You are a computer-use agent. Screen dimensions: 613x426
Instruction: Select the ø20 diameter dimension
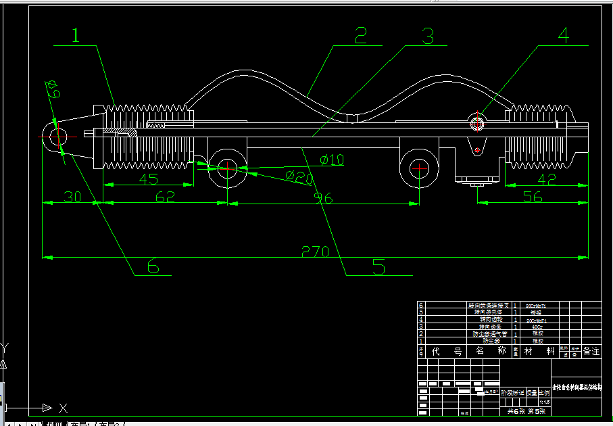pos(299,177)
